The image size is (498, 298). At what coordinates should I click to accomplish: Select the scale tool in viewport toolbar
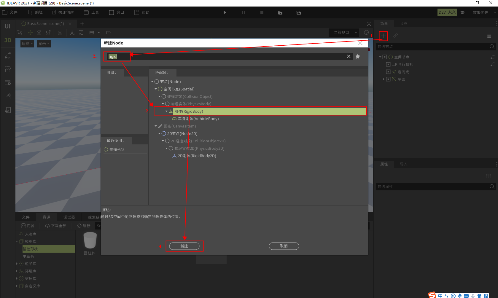click(x=48, y=33)
